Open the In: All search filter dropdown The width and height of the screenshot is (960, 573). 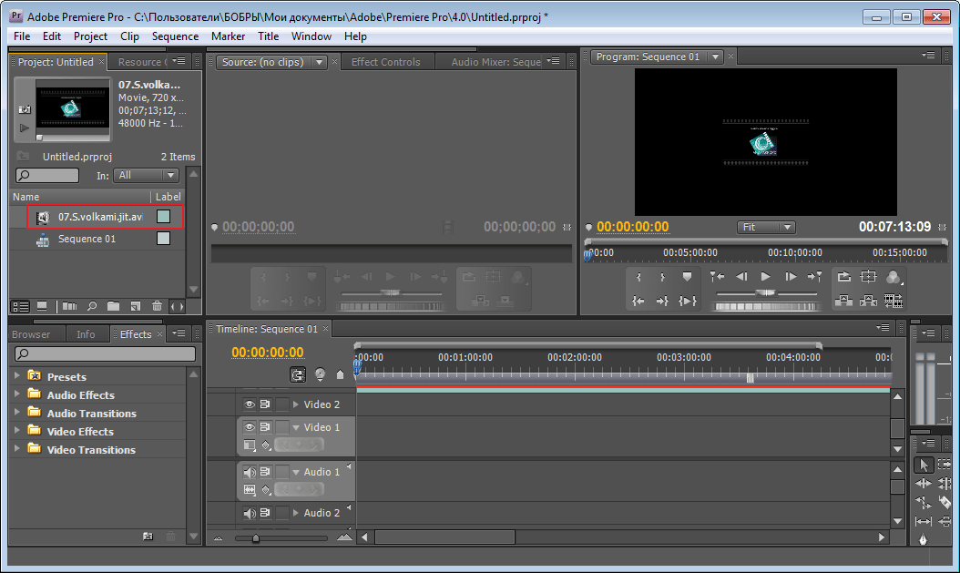(146, 175)
